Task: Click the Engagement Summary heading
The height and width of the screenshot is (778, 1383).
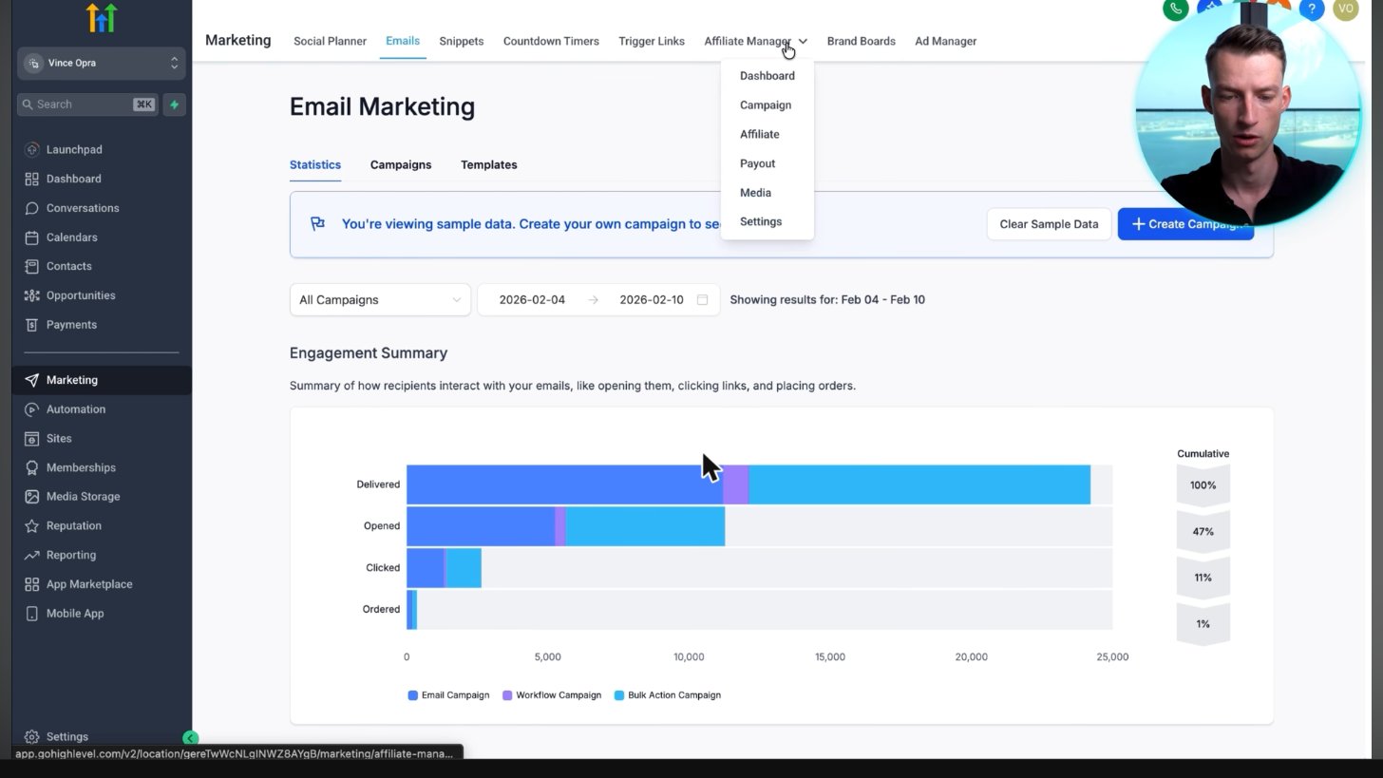Action: tap(369, 353)
